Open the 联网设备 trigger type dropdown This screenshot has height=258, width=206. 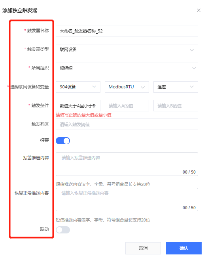[127, 50]
